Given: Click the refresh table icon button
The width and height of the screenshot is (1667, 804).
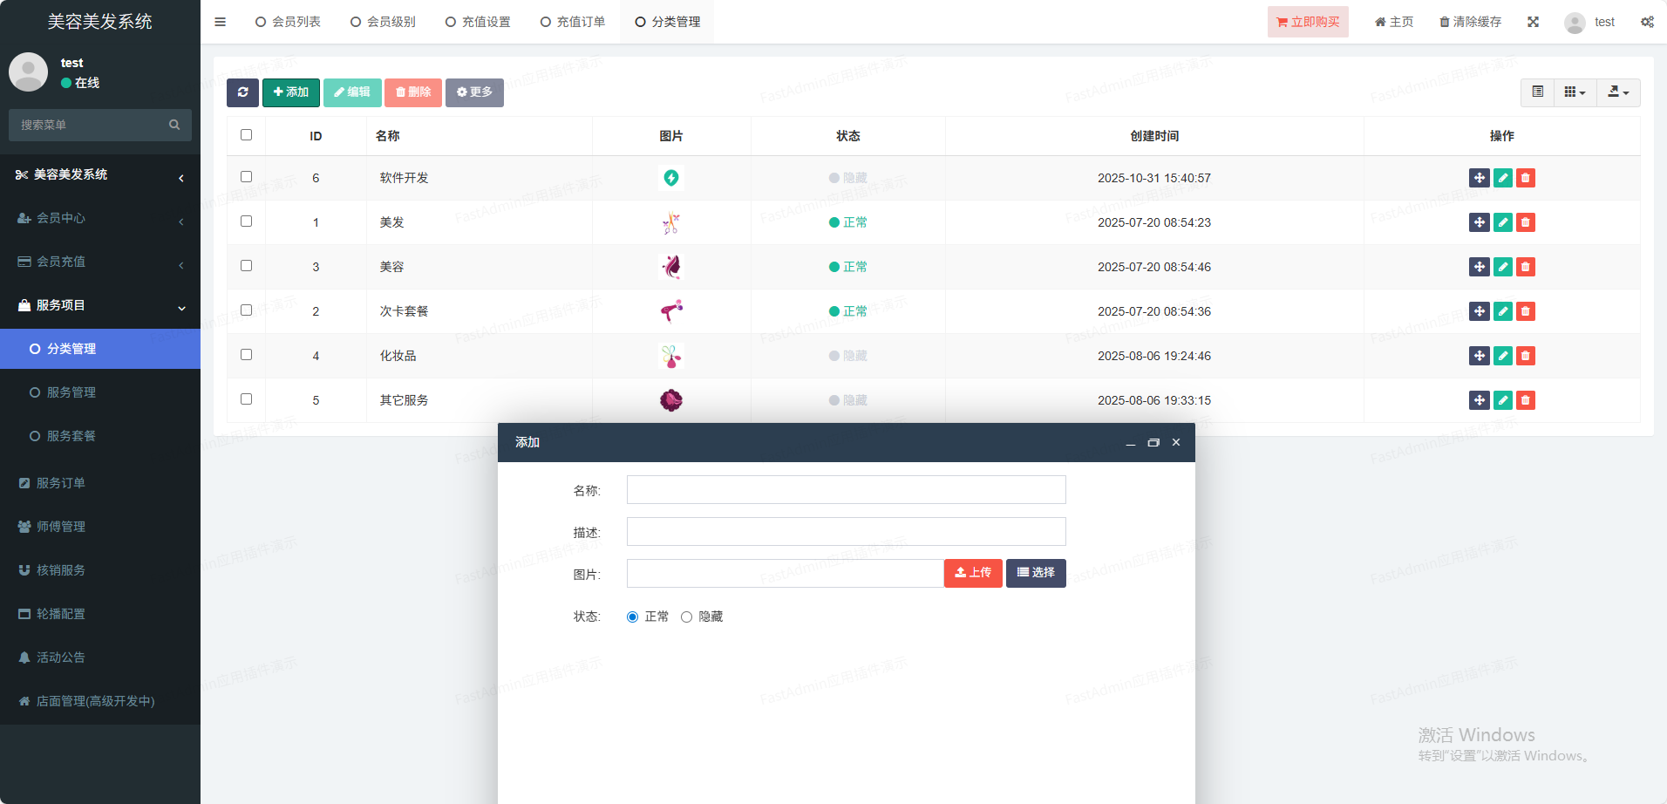Looking at the screenshot, I should click(x=242, y=92).
